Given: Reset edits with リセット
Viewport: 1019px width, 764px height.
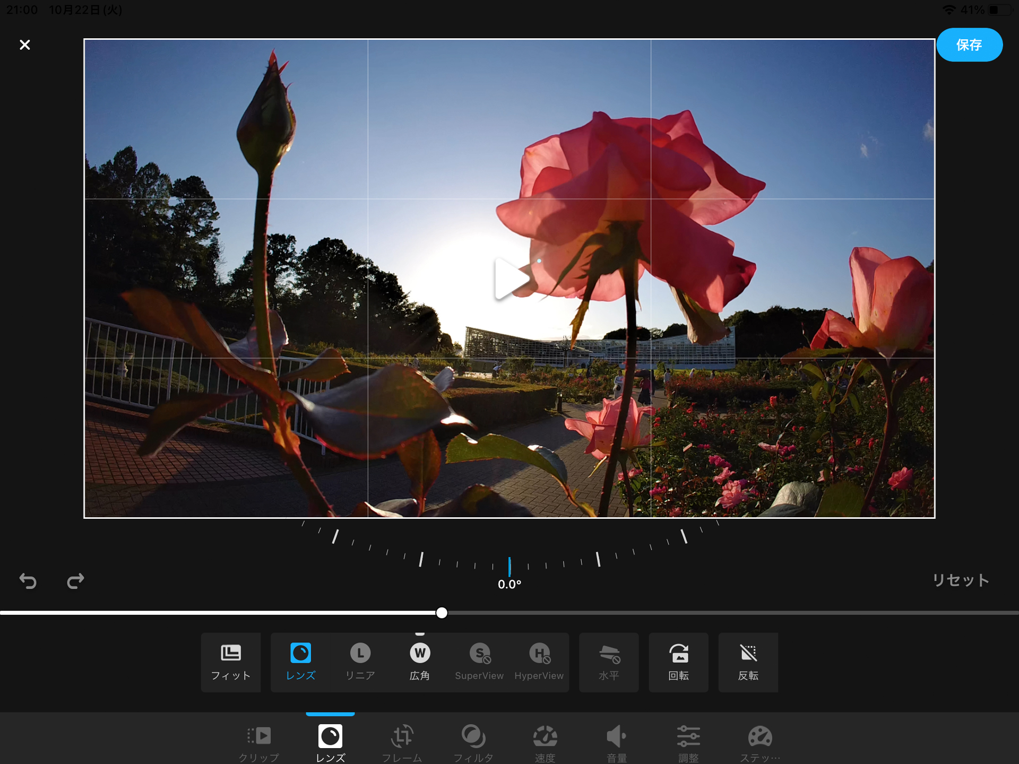Looking at the screenshot, I should coord(960,581).
